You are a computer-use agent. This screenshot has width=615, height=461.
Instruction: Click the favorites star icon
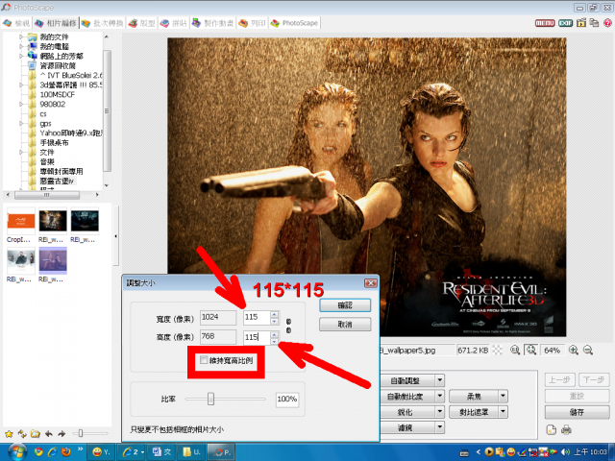coord(9,434)
